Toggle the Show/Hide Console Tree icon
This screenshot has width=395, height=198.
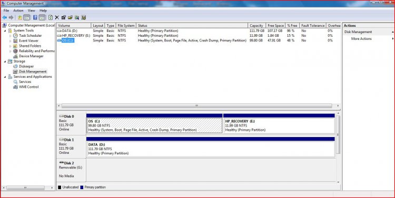[x=26, y=17]
